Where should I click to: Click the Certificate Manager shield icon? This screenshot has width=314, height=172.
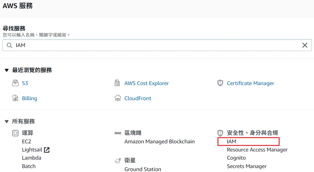click(x=220, y=83)
